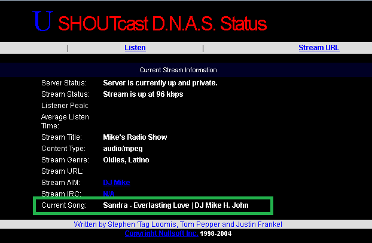
Task: Select the Current Stream Information header
Action: click(178, 70)
